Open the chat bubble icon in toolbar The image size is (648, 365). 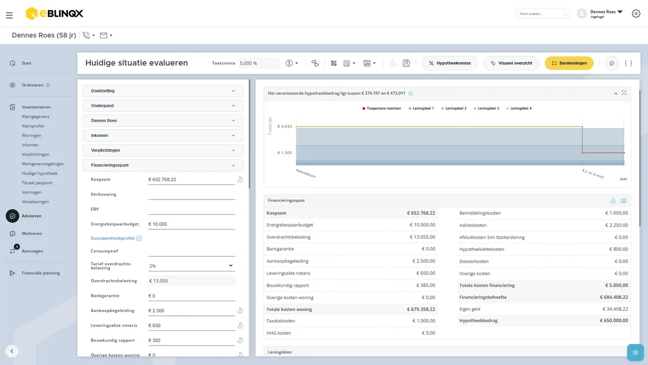(x=612, y=63)
